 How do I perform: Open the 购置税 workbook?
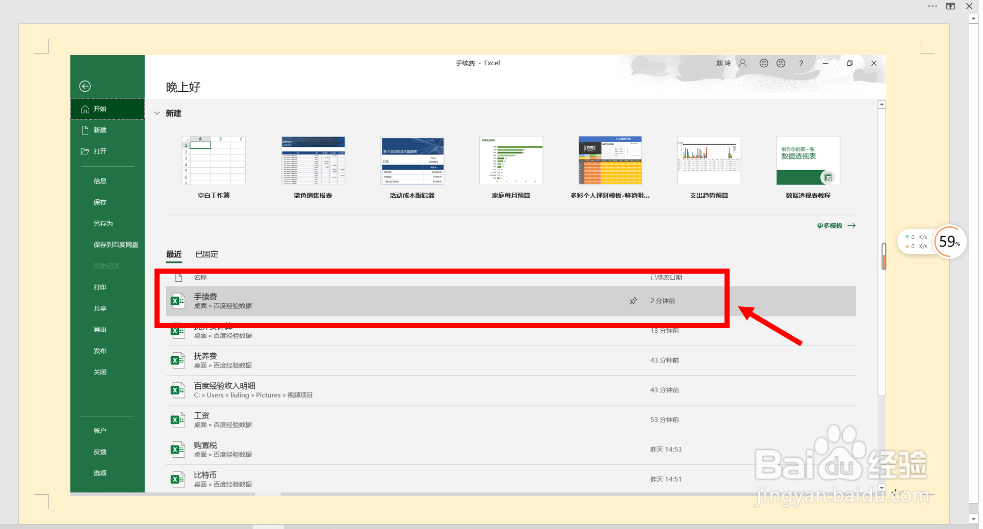point(511,449)
